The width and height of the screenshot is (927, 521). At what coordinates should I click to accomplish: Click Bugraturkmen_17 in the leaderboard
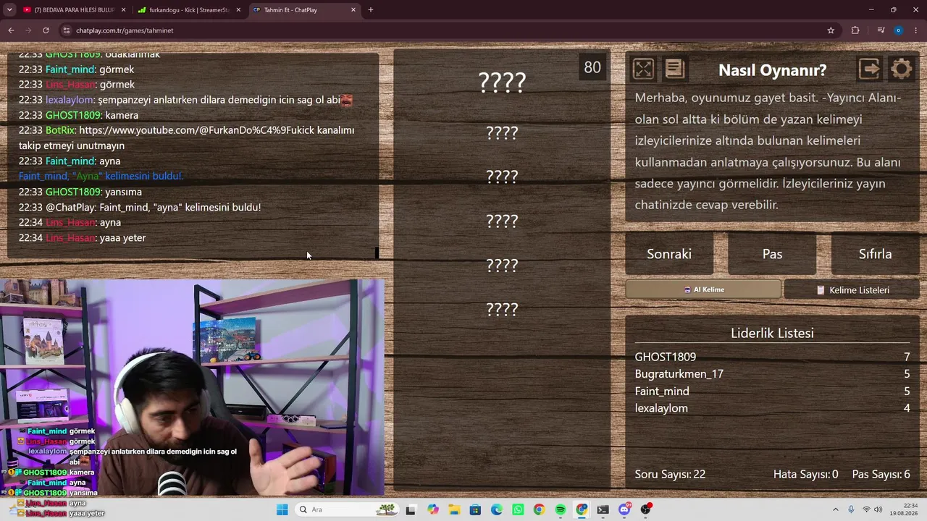pyautogui.click(x=679, y=374)
